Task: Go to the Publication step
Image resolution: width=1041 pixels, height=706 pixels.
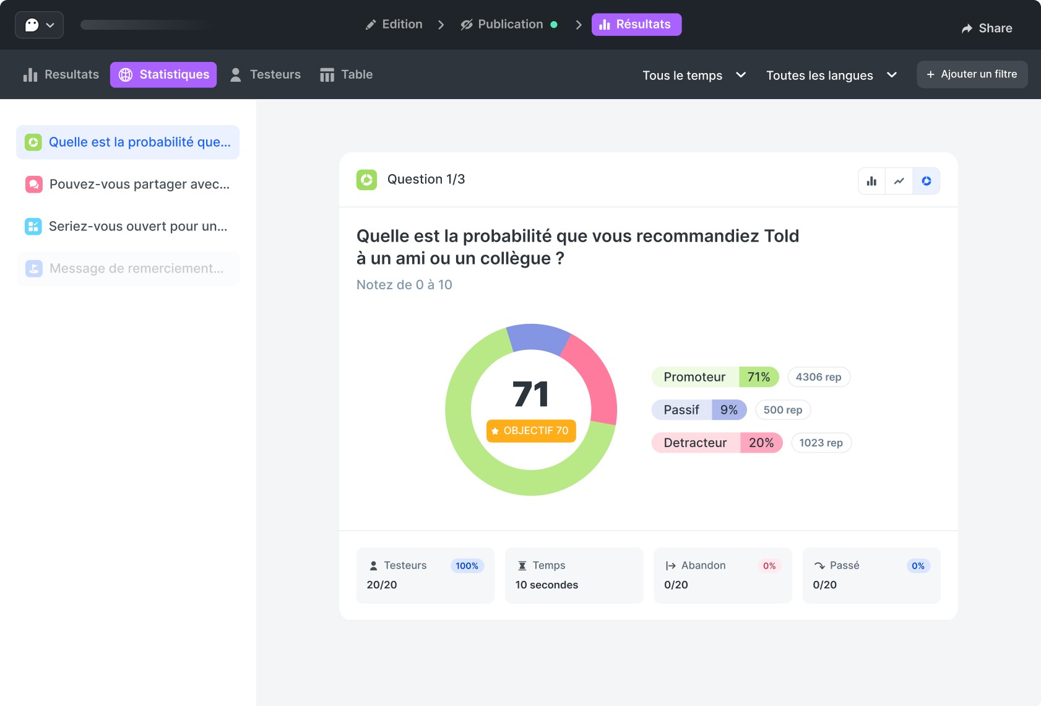Action: click(509, 24)
